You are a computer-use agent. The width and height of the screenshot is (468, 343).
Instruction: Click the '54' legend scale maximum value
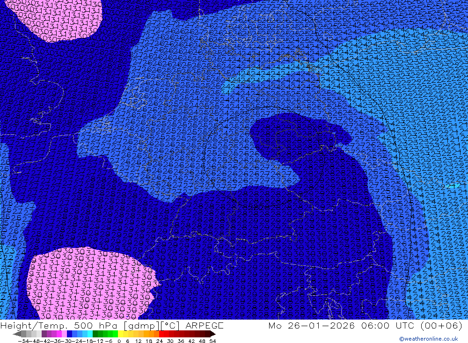pos(212,341)
